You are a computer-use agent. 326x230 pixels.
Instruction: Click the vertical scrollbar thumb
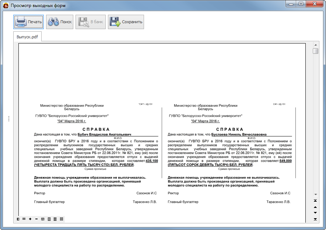[x=316, y=51]
